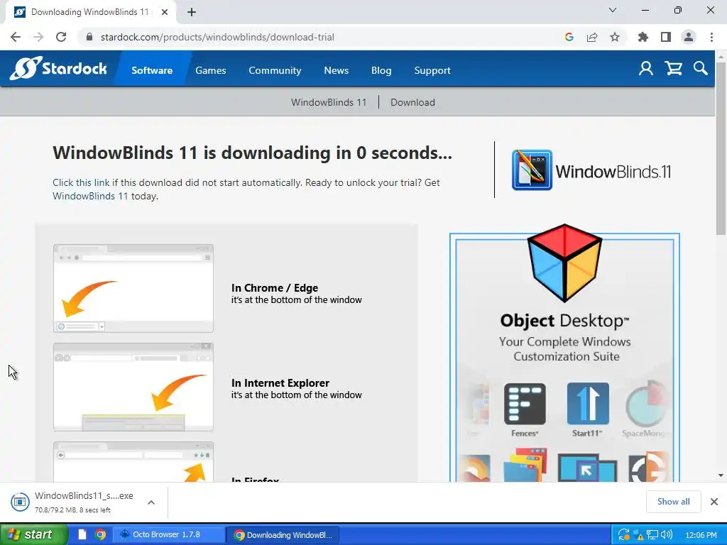The height and width of the screenshot is (545, 727).
Task: Click the document quick launch icon in taskbar
Action: 82,534
